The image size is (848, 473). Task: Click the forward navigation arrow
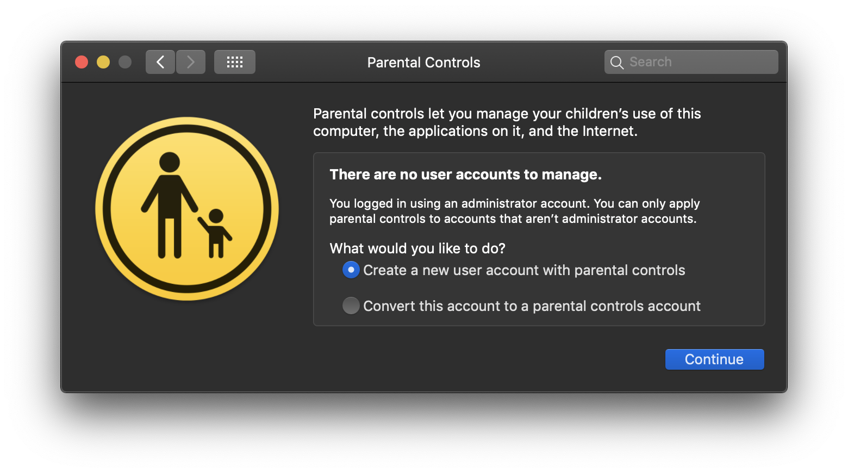(x=191, y=62)
